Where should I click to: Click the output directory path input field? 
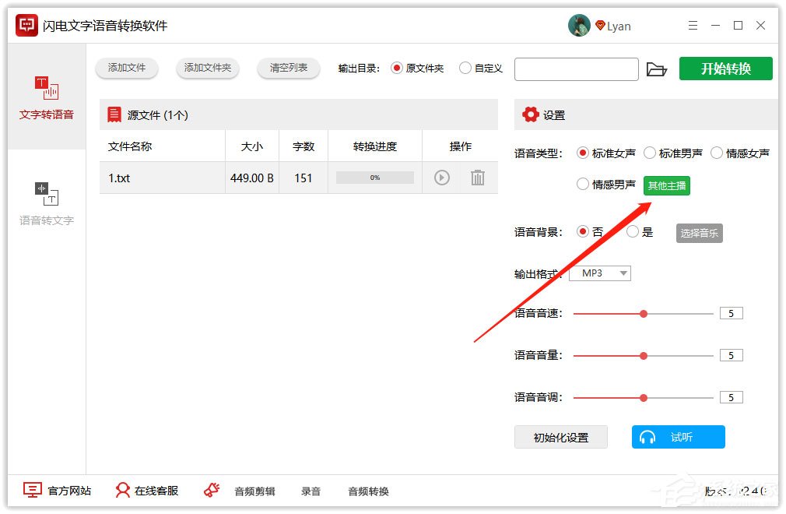click(576, 69)
